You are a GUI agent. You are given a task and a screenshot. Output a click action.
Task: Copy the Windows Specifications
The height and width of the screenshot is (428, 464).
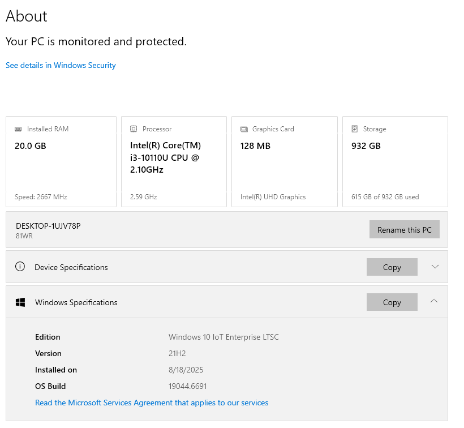click(x=392, y=302)
